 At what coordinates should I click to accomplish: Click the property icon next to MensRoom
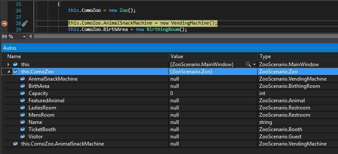[23, 115]
